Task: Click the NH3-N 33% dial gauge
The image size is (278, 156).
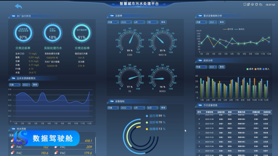Action: (x=162, y=41)
